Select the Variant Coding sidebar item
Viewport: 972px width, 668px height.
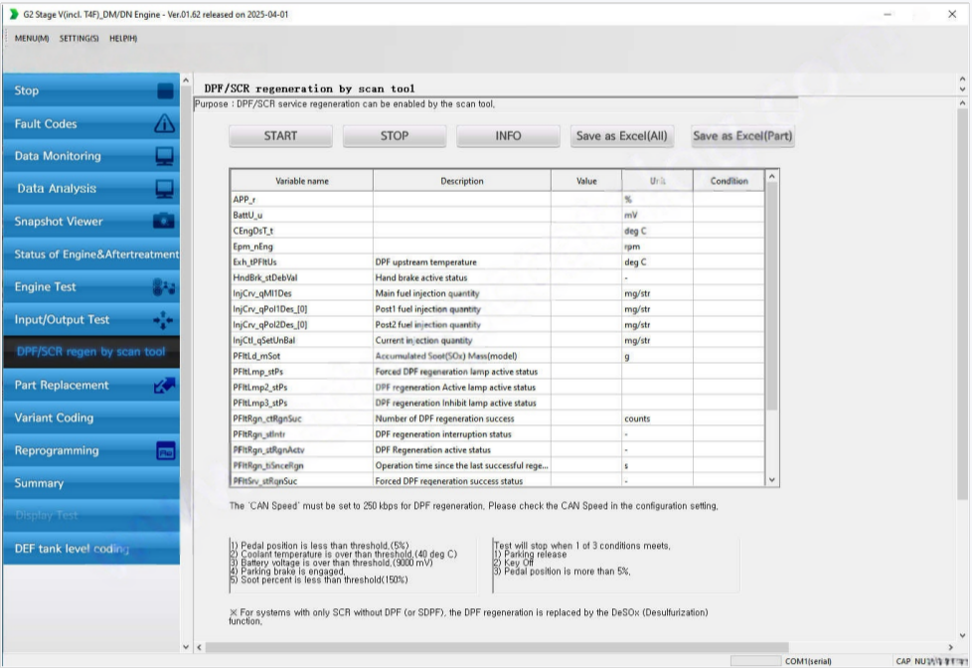coord(89,418)
